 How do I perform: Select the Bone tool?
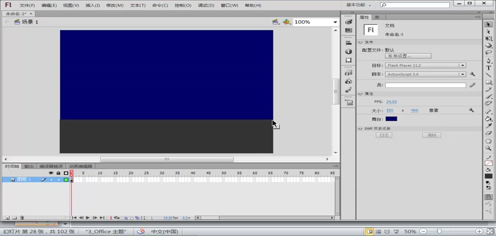tap(488, 112)
